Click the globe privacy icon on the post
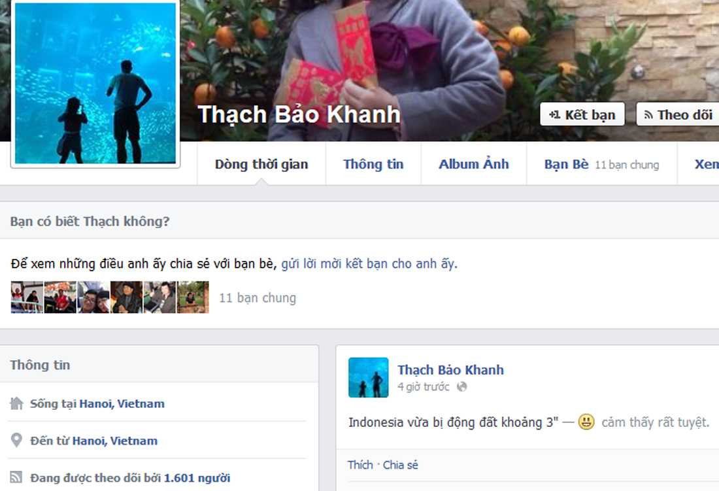719x491 pixels. pos(461,386)
